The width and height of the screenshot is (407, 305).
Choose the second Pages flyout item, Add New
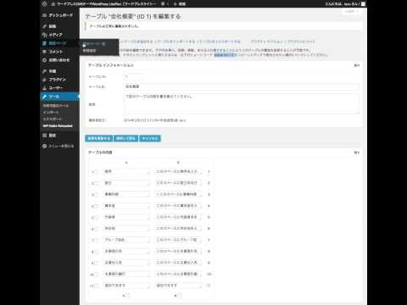[x=89, y=51]
